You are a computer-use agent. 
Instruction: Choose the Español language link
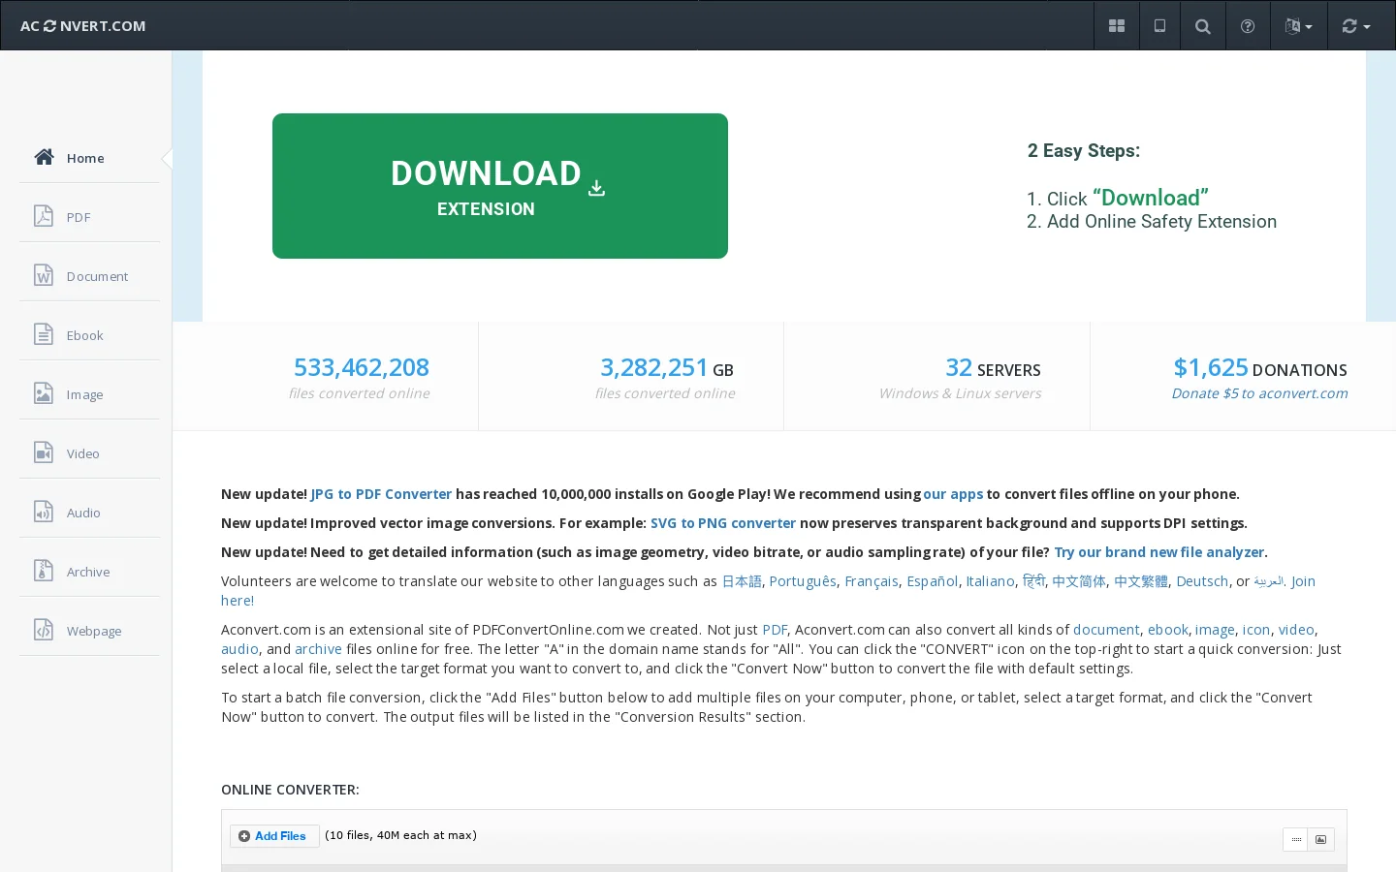[933, 581]
